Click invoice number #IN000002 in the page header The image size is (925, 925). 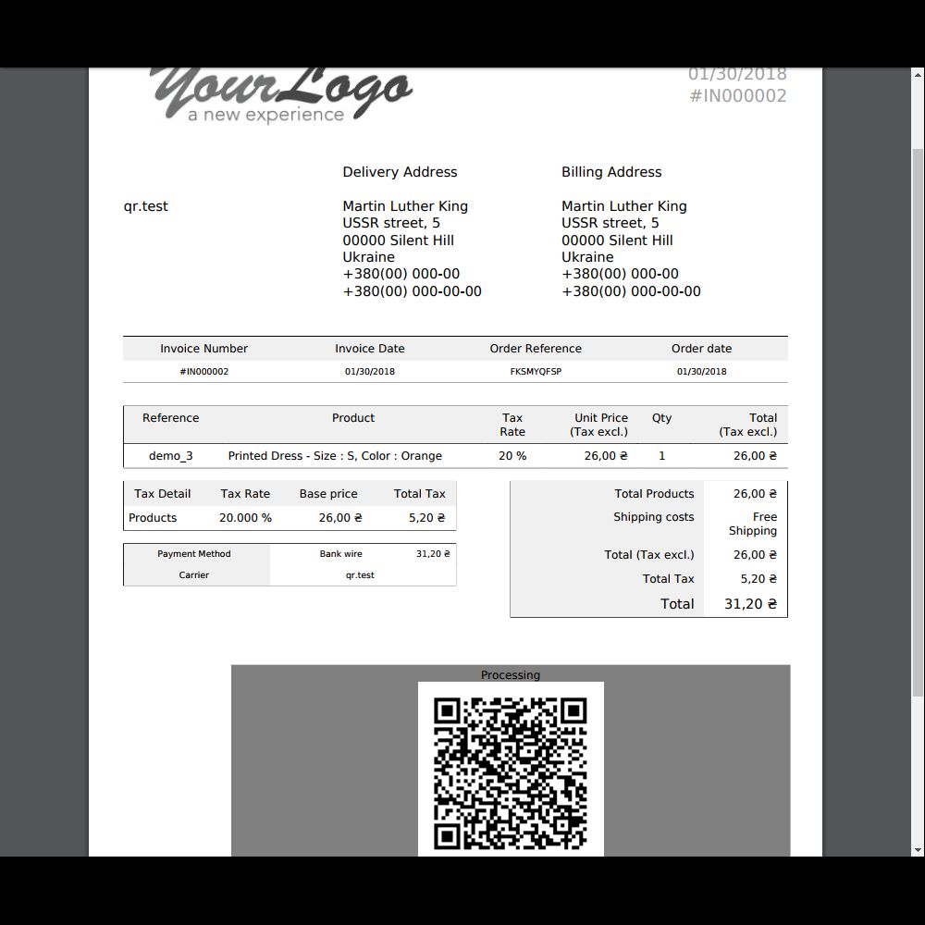pyautogui.click(x=737, y=96)
